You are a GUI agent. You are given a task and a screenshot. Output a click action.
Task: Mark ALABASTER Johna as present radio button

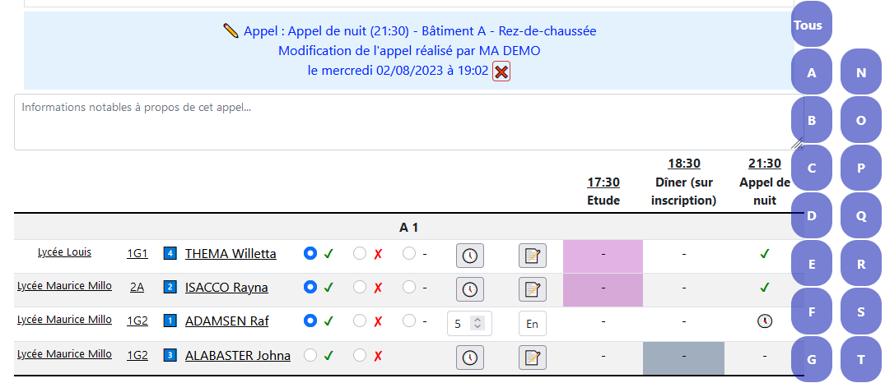click(310, 355)
